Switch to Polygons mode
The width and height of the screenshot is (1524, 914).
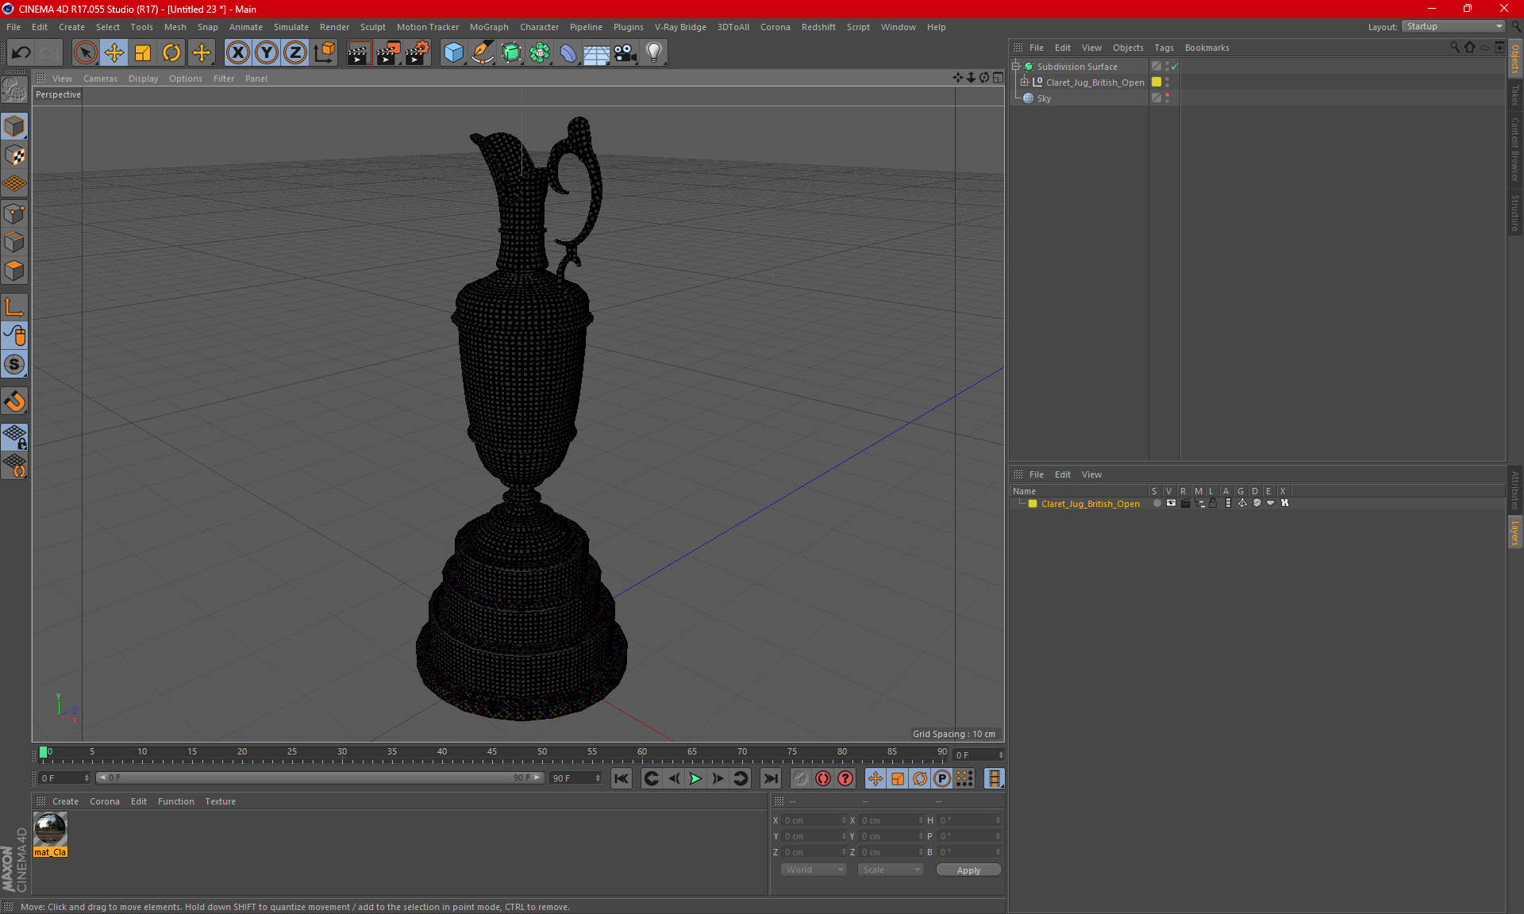pyautogui.click(x=14, y=271)
